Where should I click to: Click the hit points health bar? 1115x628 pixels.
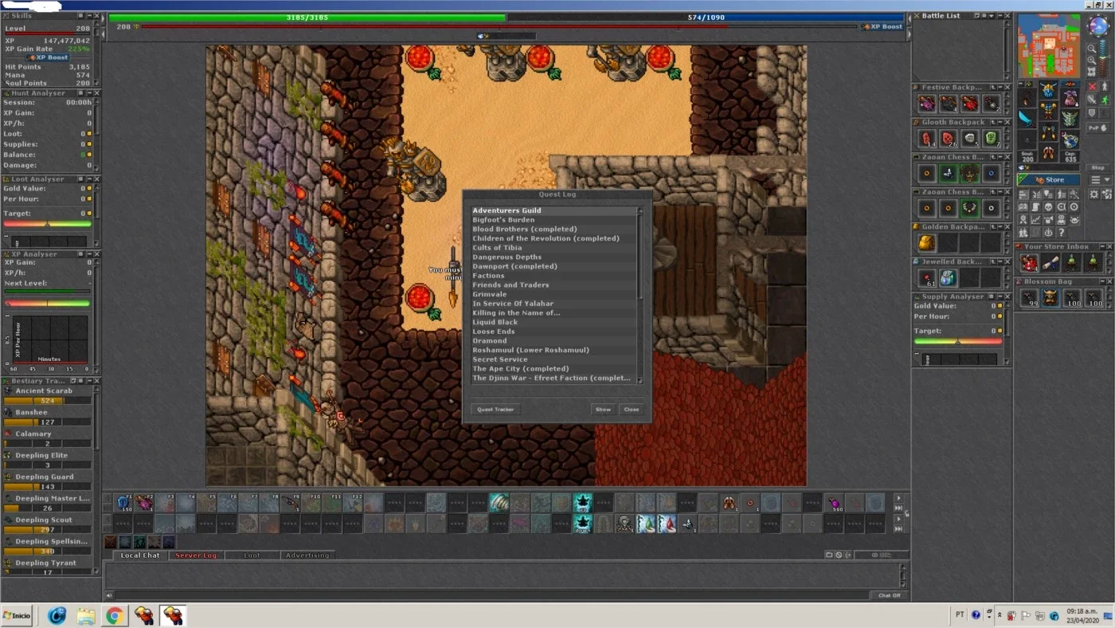click(307, 17)
